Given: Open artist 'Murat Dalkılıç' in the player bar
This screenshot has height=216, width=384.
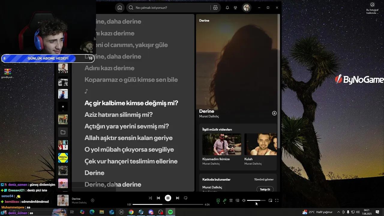Looking at the screenshot, I should coord(79,203).
